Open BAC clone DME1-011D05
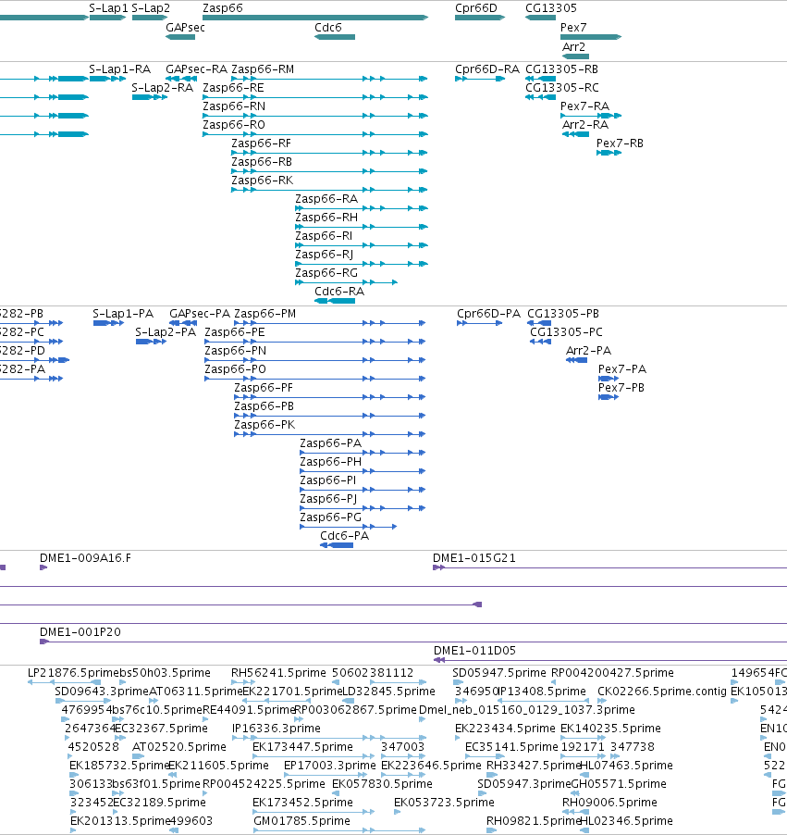This screenshot has height=835, width=787. [x=610, y=660]
